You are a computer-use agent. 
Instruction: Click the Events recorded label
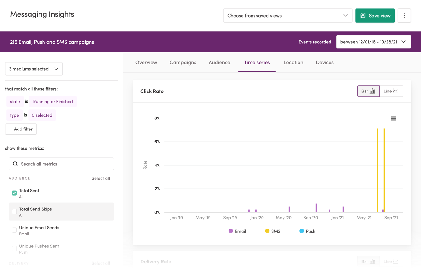click(315, 42)
